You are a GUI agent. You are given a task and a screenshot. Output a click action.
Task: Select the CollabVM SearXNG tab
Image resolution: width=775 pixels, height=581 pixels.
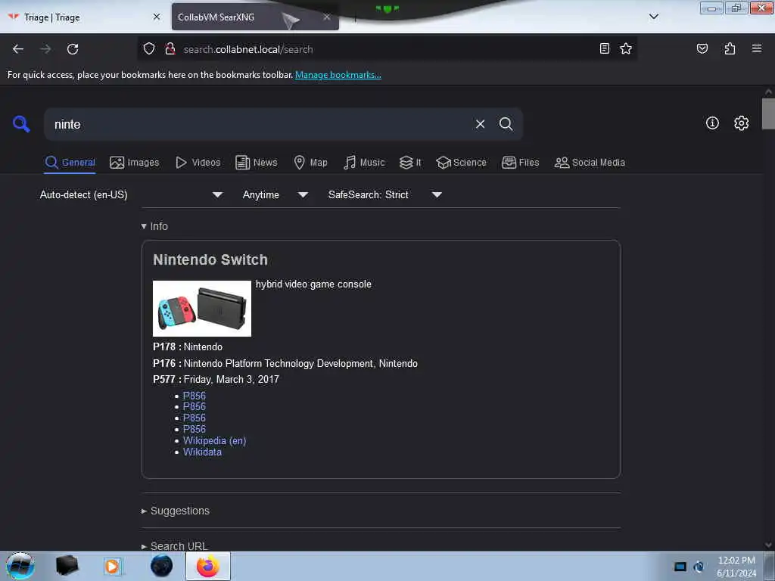click(255, 17)
